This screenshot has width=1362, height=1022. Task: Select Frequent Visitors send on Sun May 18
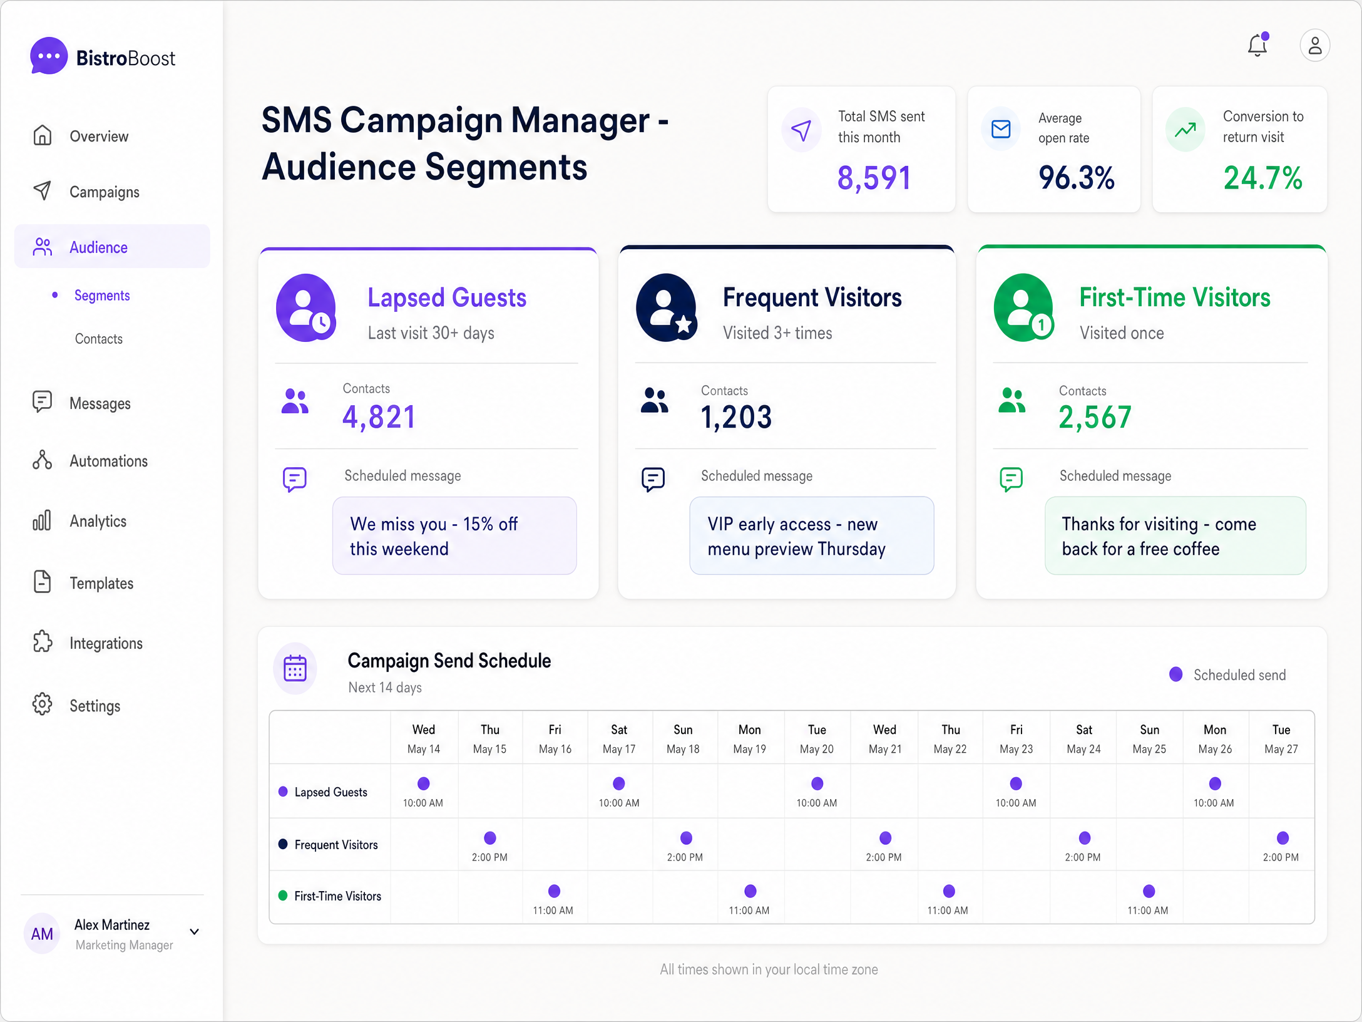tap(686, 838)
